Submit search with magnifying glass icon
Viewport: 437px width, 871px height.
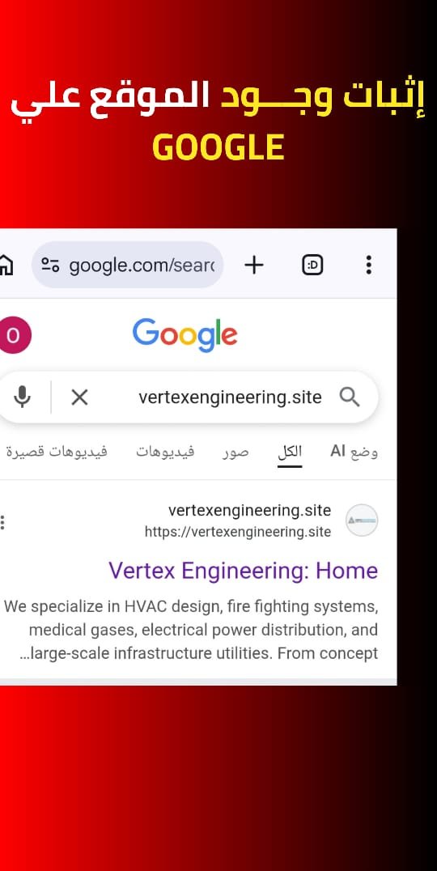pos(350,397)
